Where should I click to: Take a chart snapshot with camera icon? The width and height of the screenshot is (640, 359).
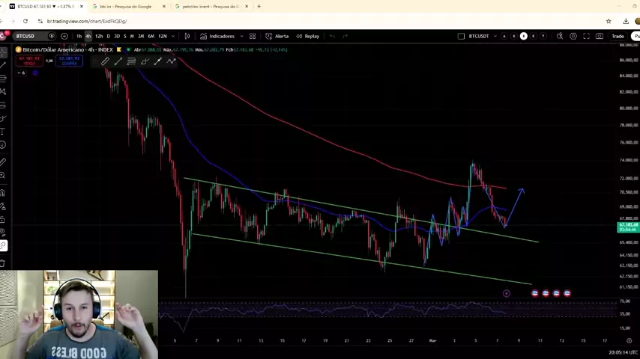599,36
